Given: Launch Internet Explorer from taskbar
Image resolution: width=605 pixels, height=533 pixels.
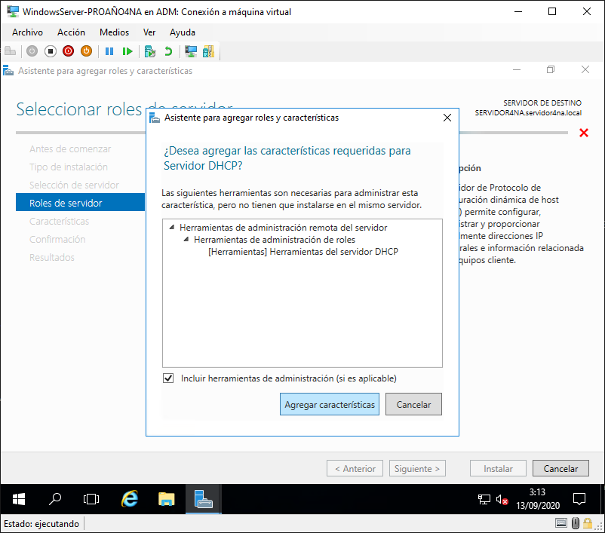Looking at the screenshot, I should point(130,499).
